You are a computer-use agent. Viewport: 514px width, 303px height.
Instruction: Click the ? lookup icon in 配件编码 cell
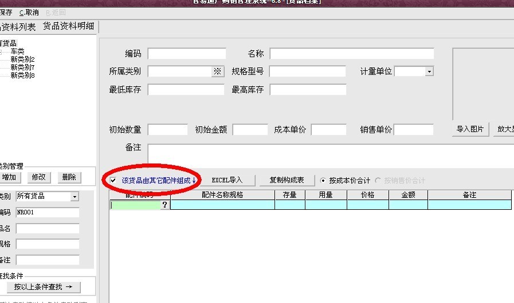[x=164, y=205]
